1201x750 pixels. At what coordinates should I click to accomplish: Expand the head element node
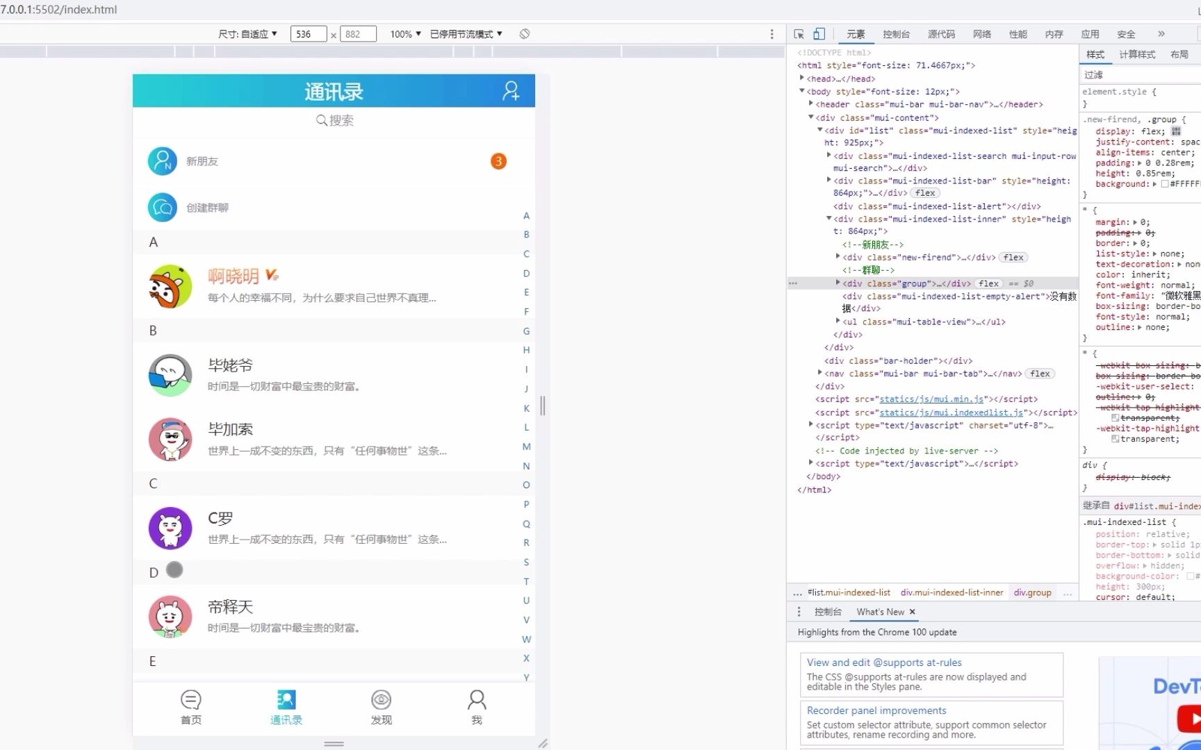[802, 78]
